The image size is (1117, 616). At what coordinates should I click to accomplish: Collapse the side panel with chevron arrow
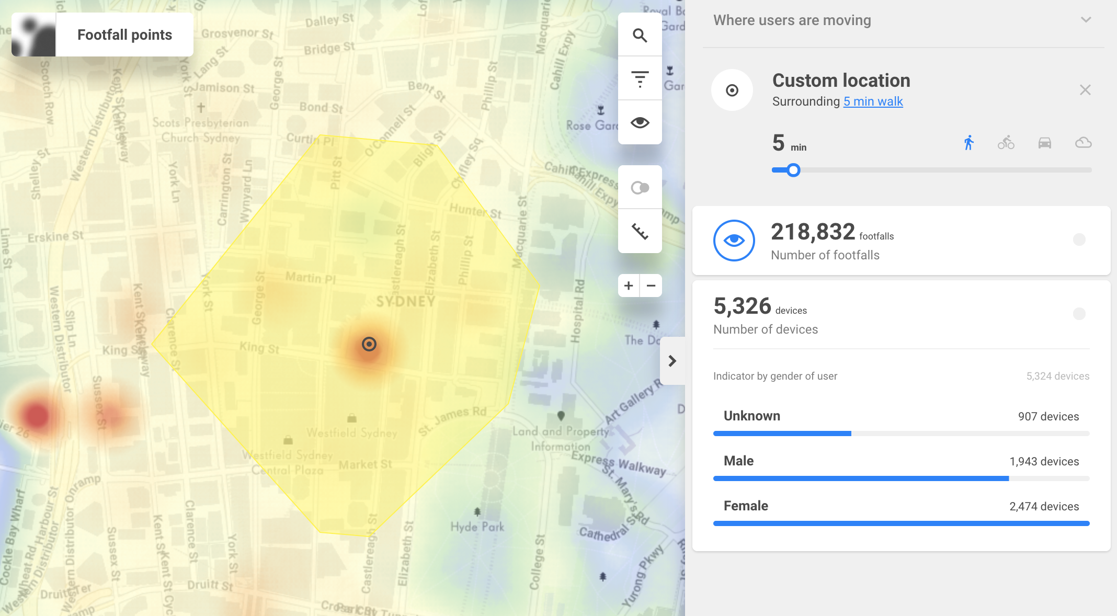[673, 361]
